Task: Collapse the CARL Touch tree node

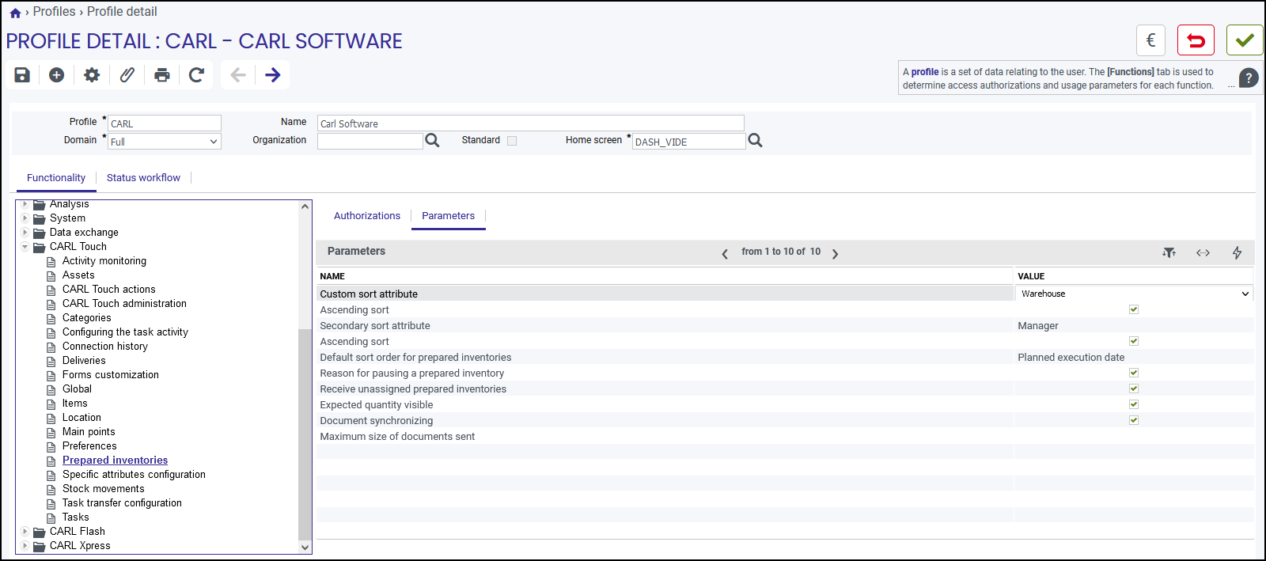Action: pos(25,247)
